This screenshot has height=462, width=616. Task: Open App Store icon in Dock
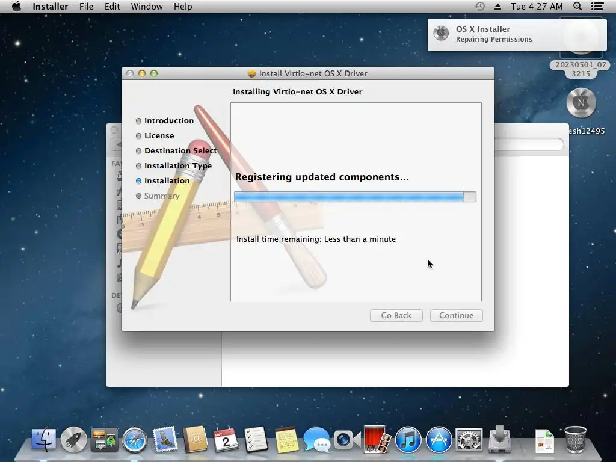pyautogui.click(x=439, y=440)
